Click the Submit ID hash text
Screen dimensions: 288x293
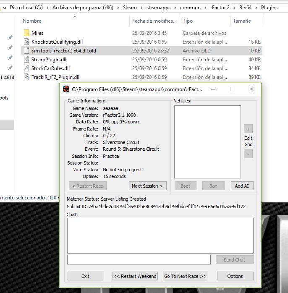click(x=167, y=207)
